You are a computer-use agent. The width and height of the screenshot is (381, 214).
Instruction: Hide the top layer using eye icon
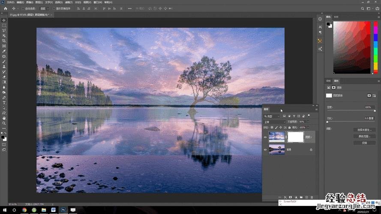(265, 137)
